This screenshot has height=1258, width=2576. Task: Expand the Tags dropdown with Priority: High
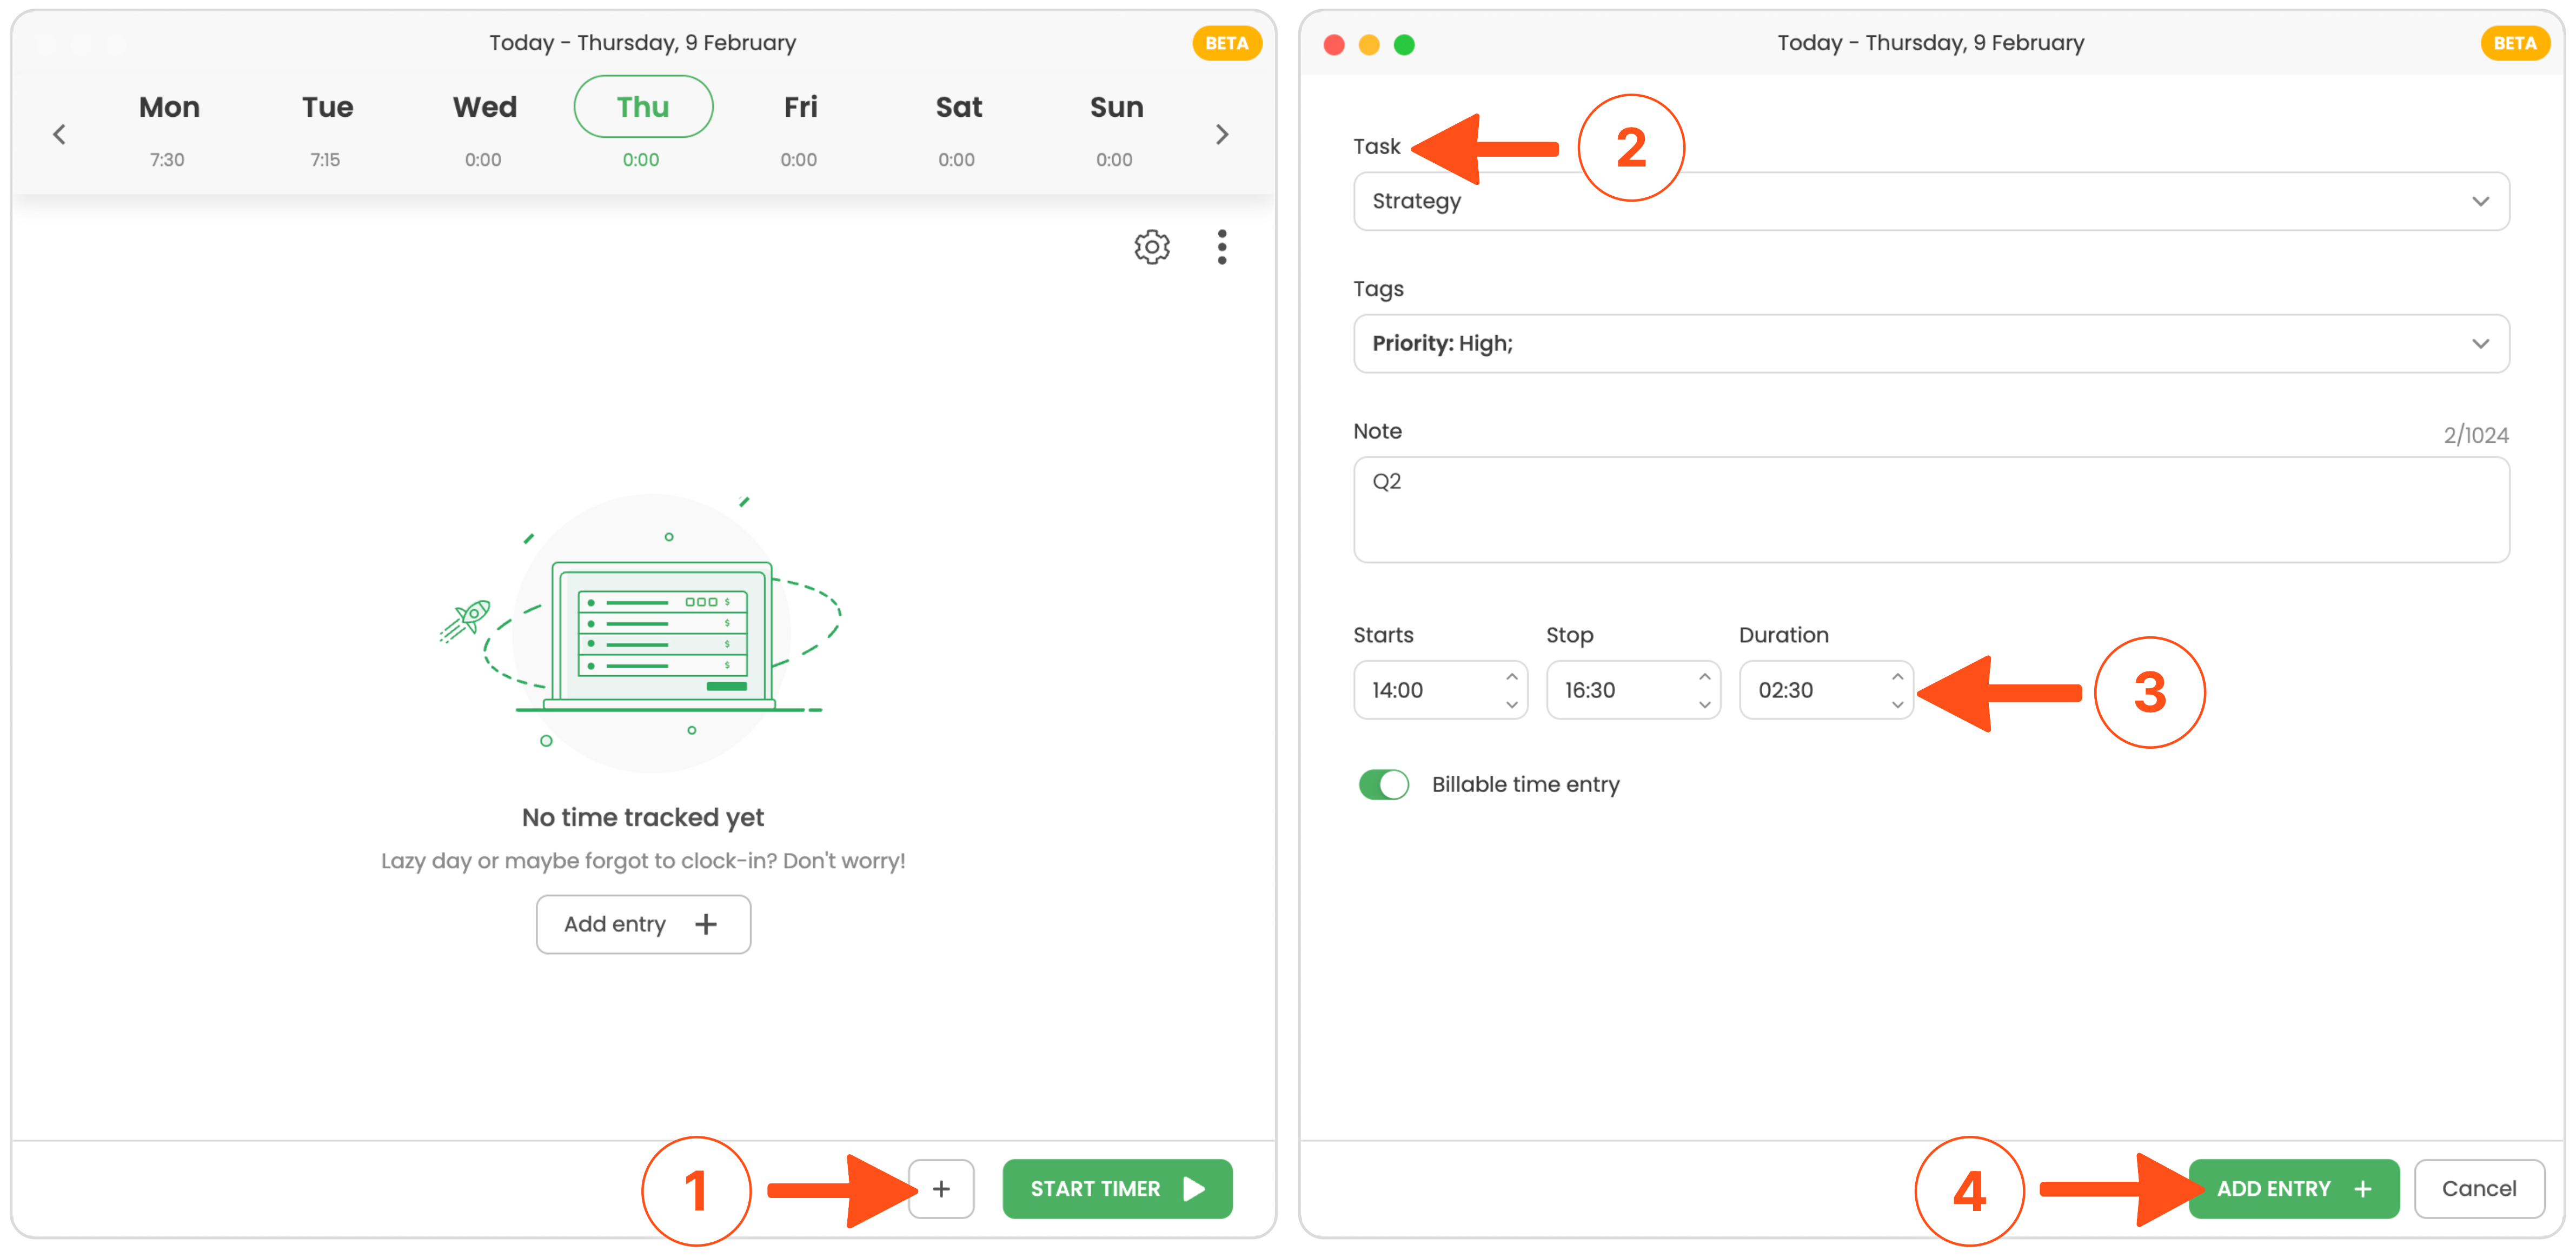[x=1930, y=343]
